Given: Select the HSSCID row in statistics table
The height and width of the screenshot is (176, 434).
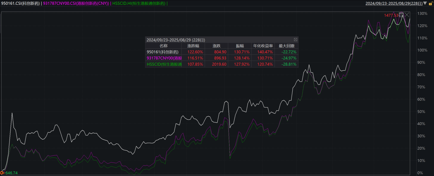Looking at the screenshot, I should pyautogui.click(x=164, y=64).
